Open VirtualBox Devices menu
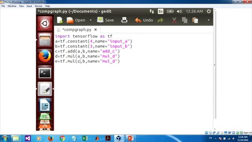The image size is (252, 142). [39, 6]
